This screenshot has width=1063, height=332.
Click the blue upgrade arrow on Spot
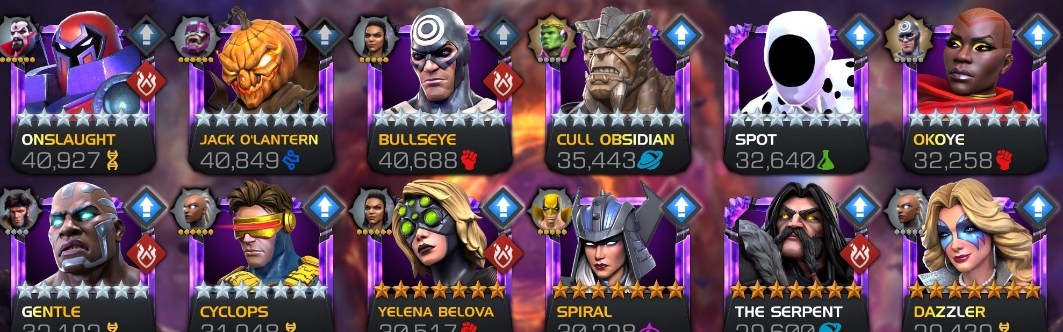pyautogui.click(x=859, y=35)
